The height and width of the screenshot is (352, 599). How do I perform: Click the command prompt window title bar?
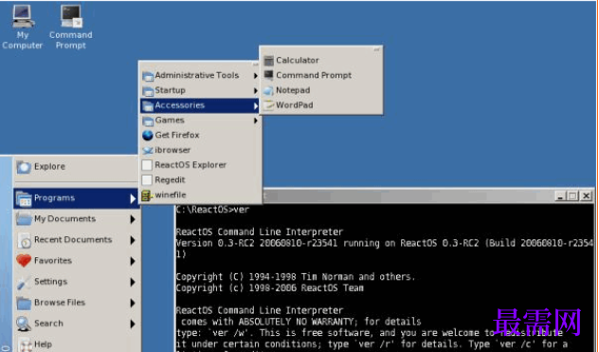pyautogui.click(x=408, y=196)
